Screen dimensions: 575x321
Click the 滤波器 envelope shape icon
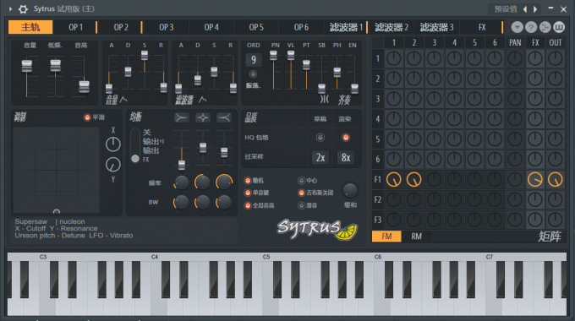click(x=202, y=100)
